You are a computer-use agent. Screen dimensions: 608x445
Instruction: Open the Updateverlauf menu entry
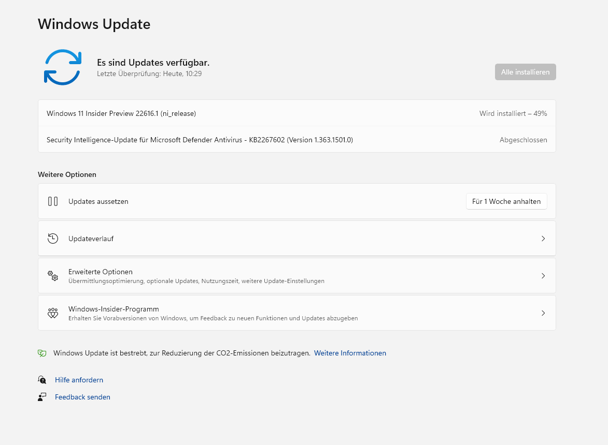[x=91, y=239]
